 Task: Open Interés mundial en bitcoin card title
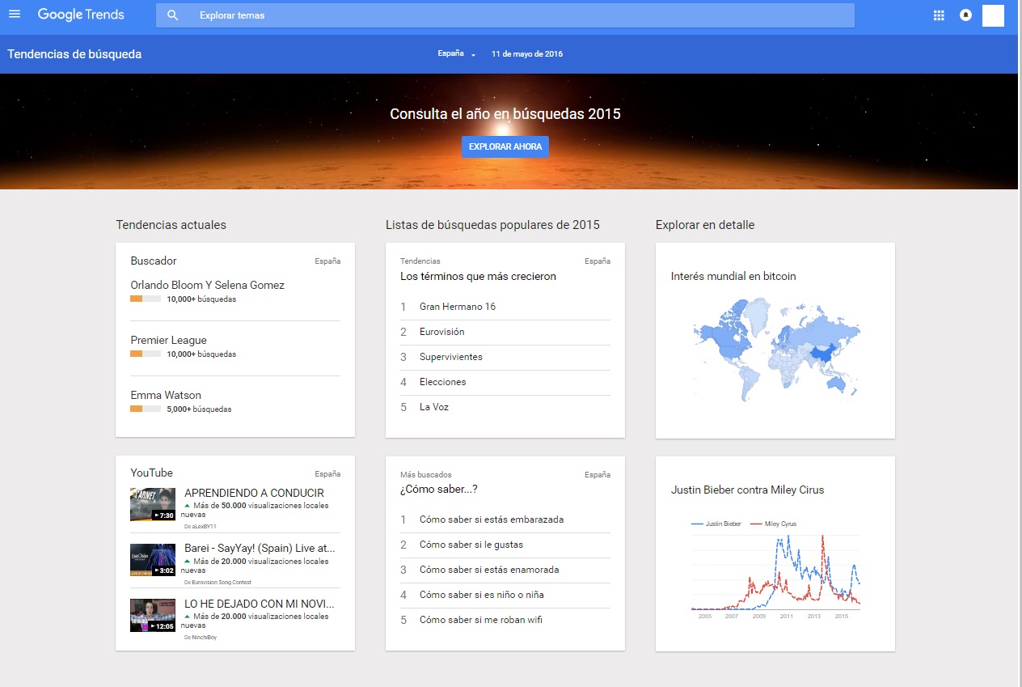pyautogui.click(x=733, y=276)
